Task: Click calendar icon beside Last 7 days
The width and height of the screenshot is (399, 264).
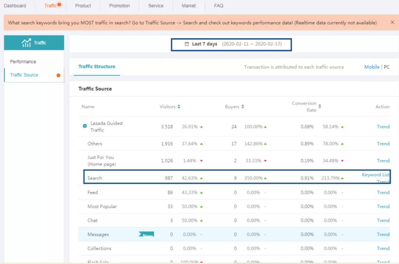Action: pos(187,44)
